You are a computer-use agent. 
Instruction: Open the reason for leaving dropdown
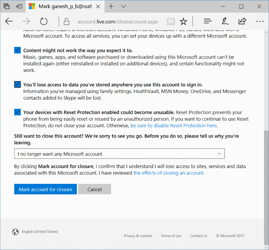[x=120, y=154]
